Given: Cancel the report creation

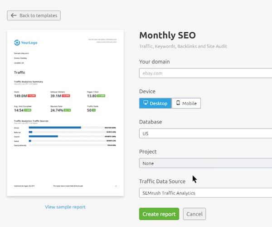Looking at the screenshot, I should coord(194,214).
